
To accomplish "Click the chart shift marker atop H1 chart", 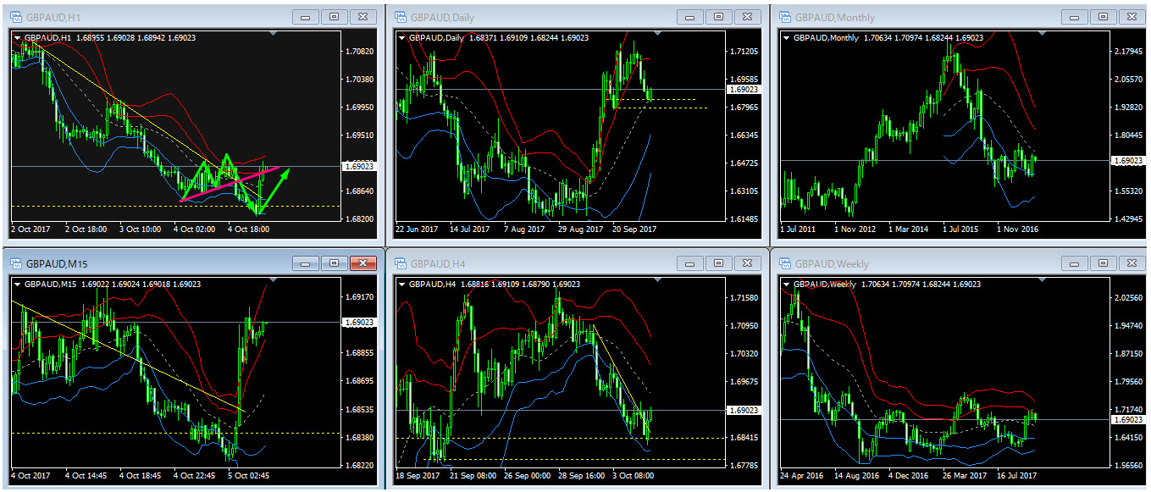I will [x=272, y=34].
